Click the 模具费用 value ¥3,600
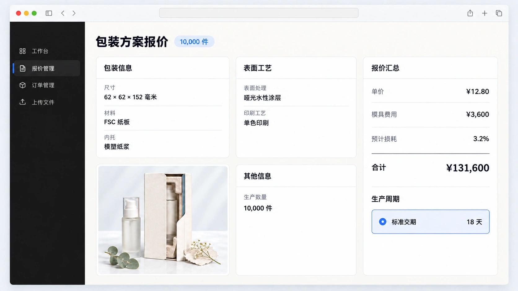 point(477,114)
